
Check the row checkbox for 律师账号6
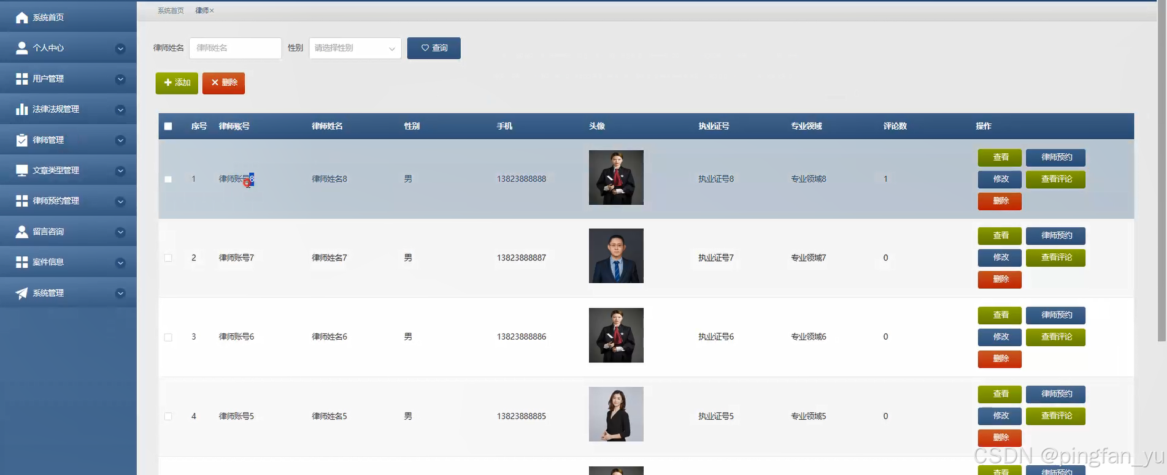168,337
